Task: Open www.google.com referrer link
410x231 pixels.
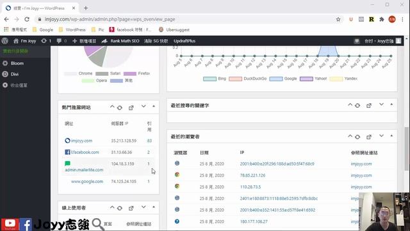Action: 87,182
